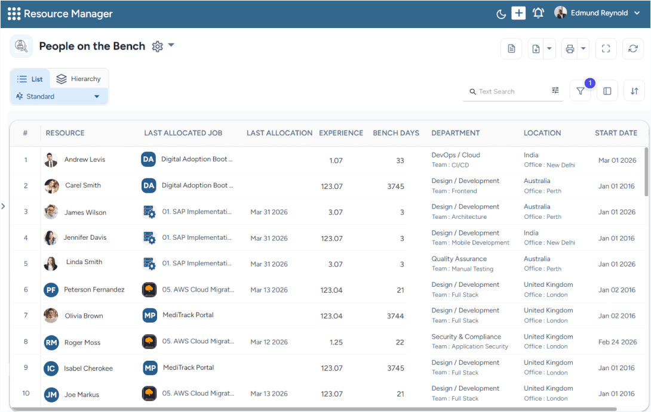The width and height of the screenshot is (651, 412).
Task: Click the horizontal table scrollbar
Action: [x=313, y=409]
